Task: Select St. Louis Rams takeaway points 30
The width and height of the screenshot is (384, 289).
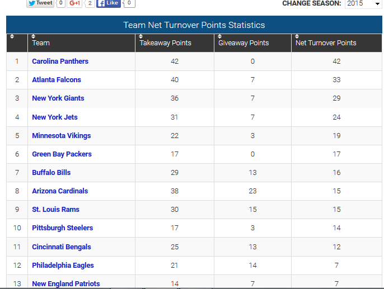Action: (175, 210)
